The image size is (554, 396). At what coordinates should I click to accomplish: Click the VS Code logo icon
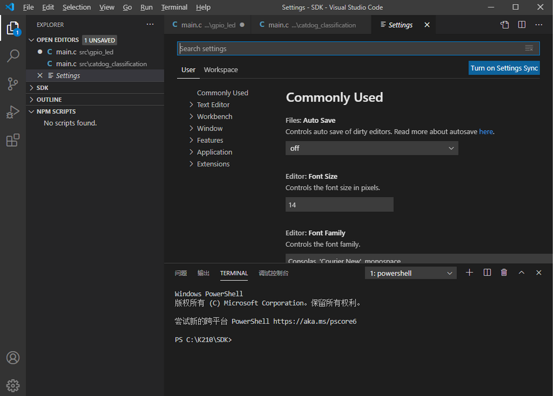pos(10,7)
